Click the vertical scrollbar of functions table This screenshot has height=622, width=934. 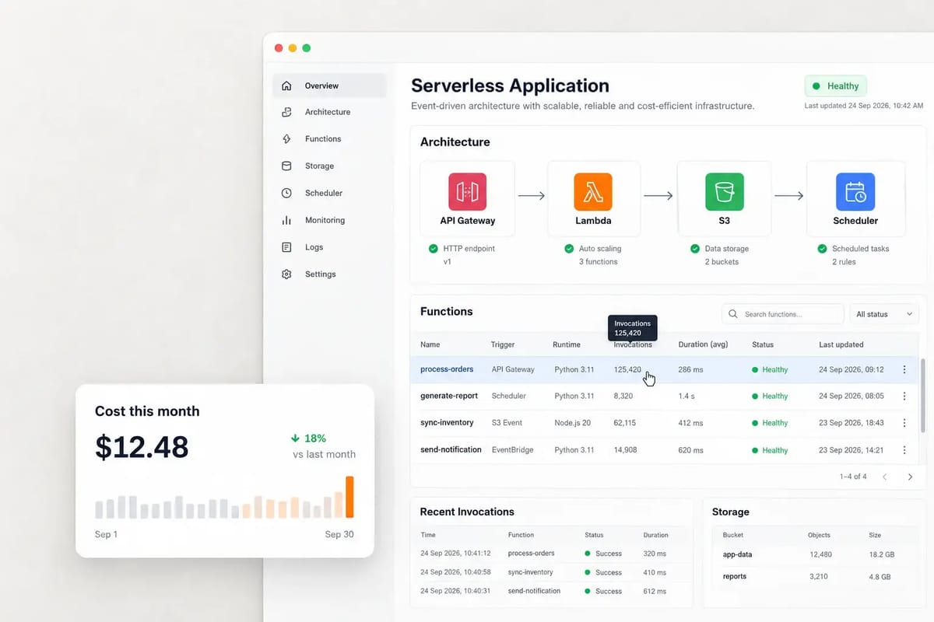(x=923, y=395)
